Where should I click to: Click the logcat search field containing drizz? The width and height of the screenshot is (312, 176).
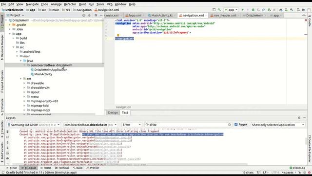[188, 125]
